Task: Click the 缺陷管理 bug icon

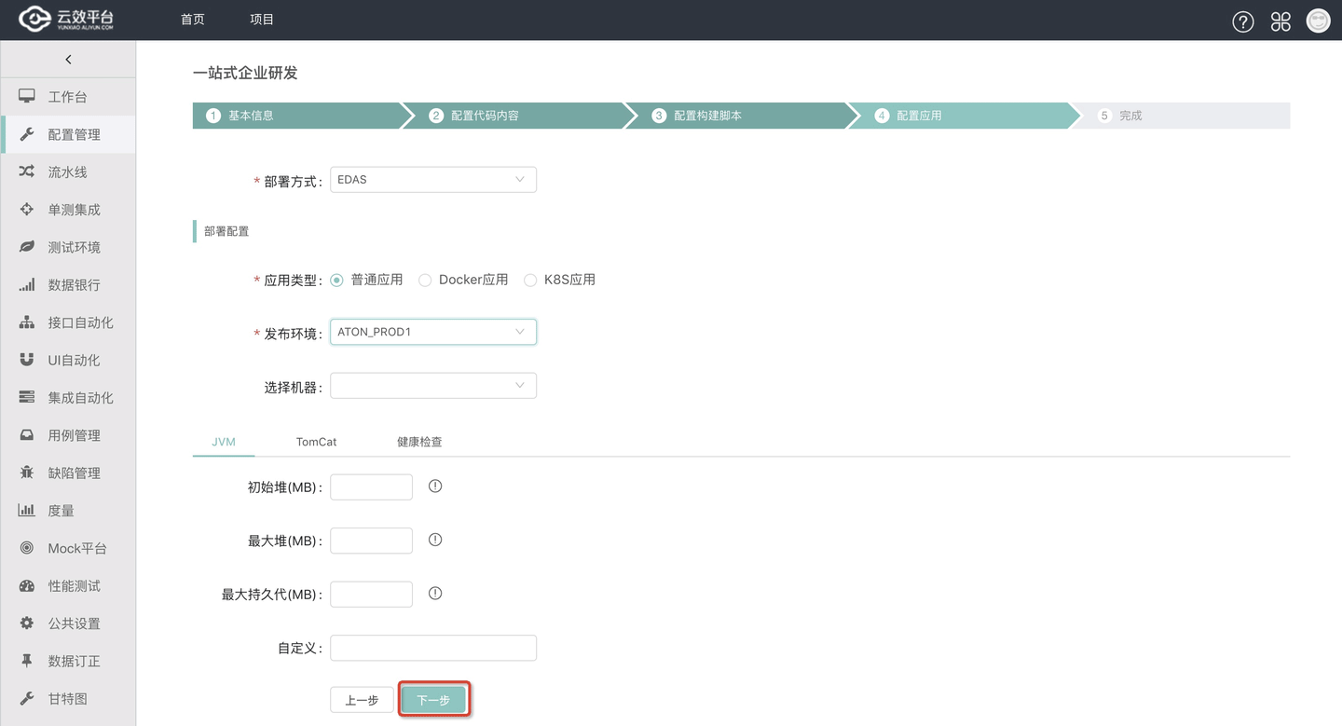Action: coord(27,473)
